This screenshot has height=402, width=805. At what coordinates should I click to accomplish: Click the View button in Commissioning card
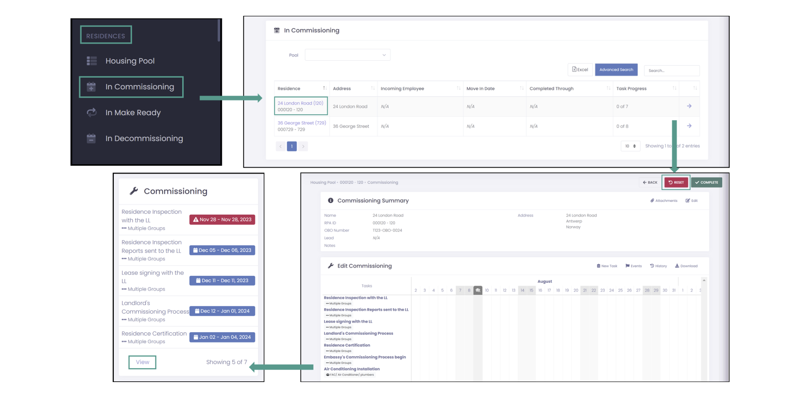[x=142, y=362]
